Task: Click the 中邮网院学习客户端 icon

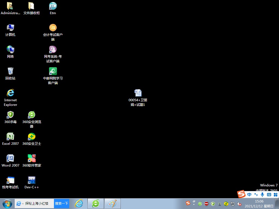Action: (x=53, y=72)
